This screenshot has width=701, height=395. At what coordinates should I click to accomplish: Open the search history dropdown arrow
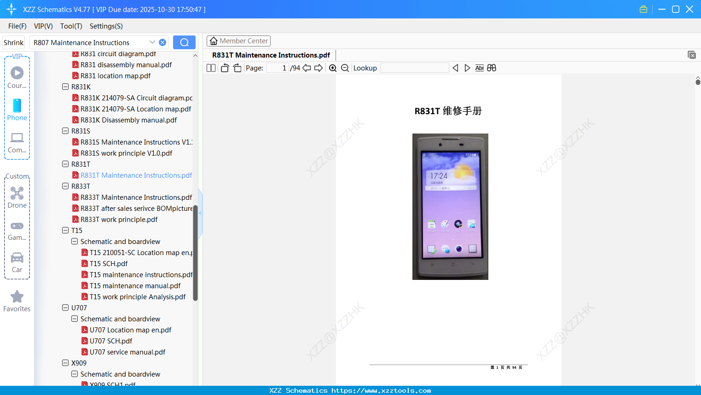point(153,42)
